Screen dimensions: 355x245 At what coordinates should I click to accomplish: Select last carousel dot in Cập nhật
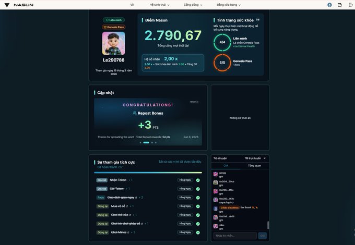156,142
